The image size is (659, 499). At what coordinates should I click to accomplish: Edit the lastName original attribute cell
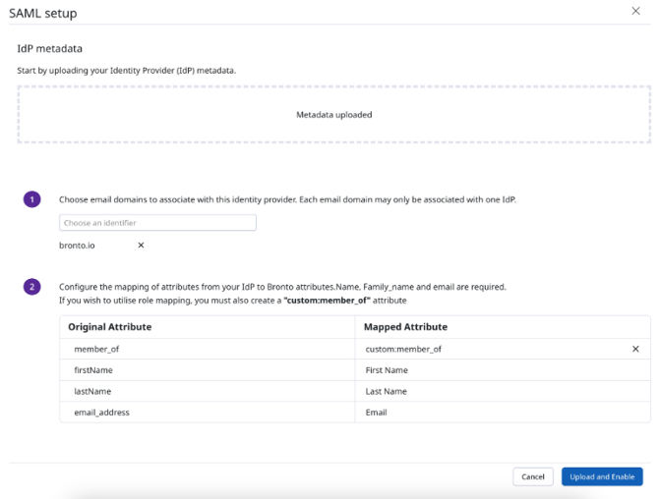pyautogui.click(x=207, y=391)
